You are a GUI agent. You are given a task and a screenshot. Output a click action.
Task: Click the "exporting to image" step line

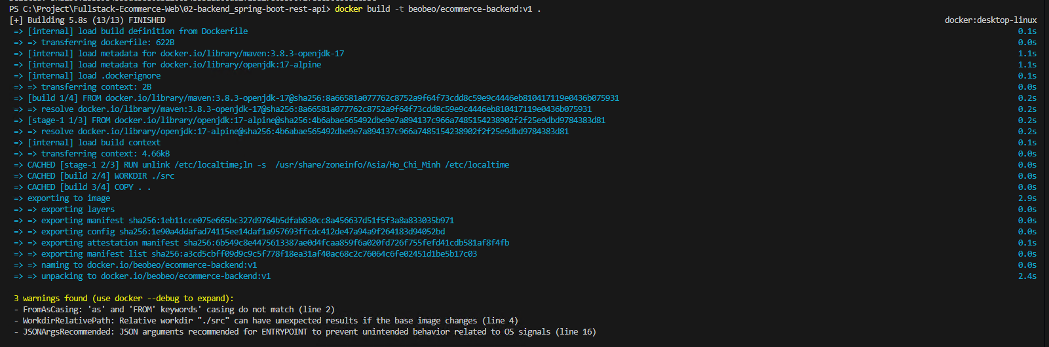[x=69, y=198]
